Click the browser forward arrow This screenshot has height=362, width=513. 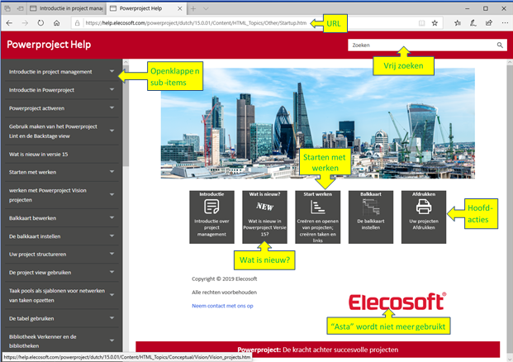(x=25, y=23)
